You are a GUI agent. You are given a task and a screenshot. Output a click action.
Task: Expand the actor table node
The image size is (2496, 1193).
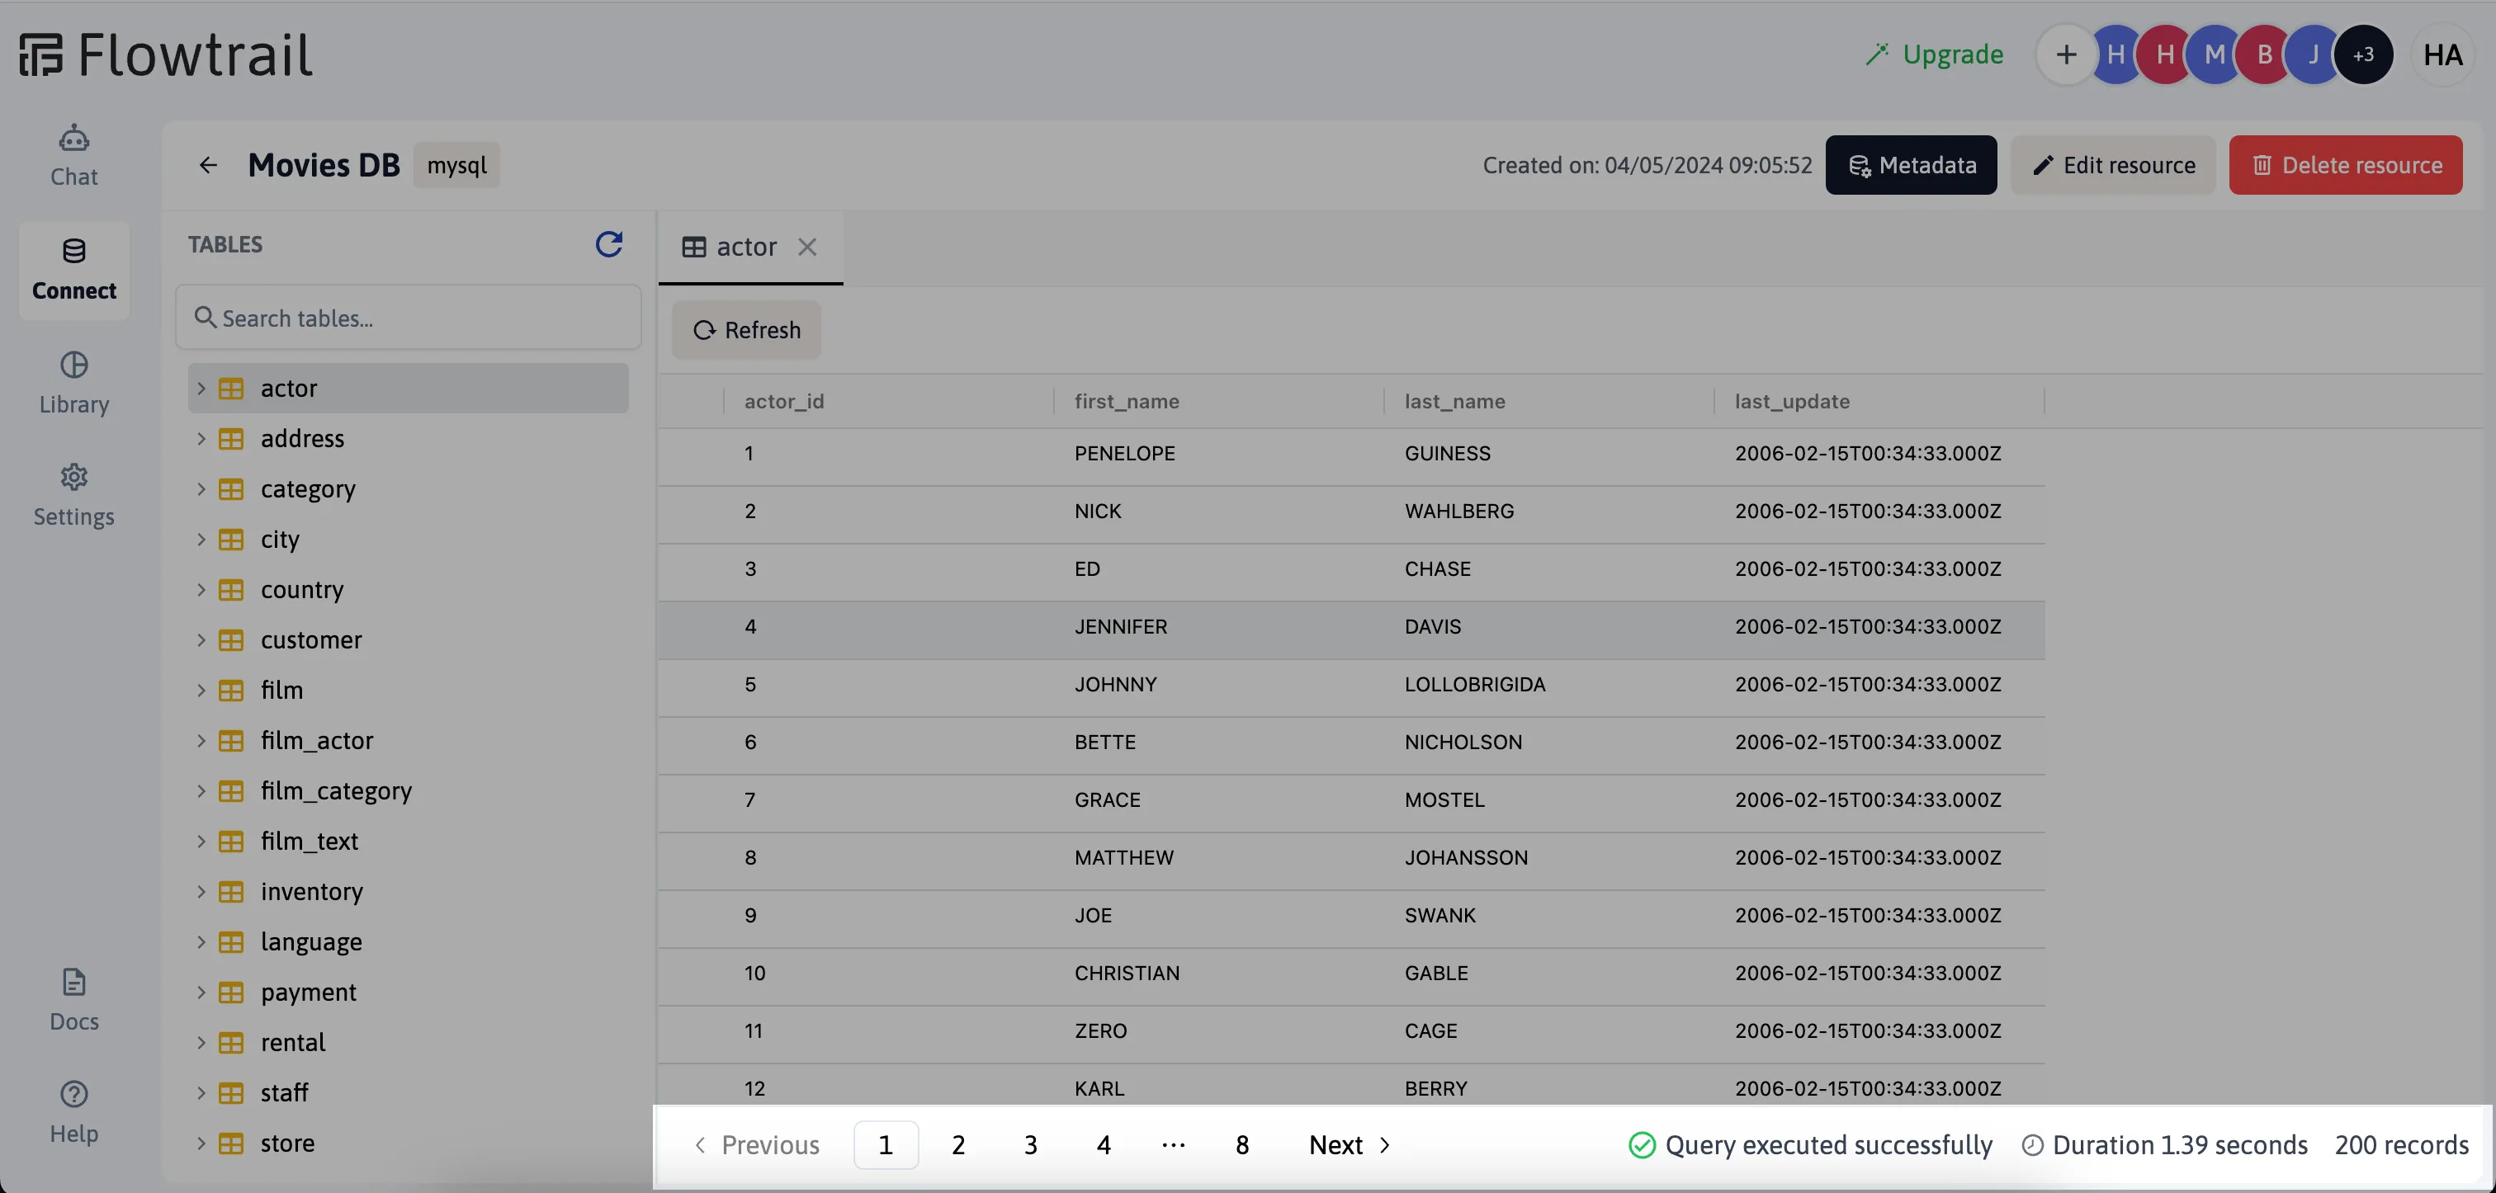[201, 389]
